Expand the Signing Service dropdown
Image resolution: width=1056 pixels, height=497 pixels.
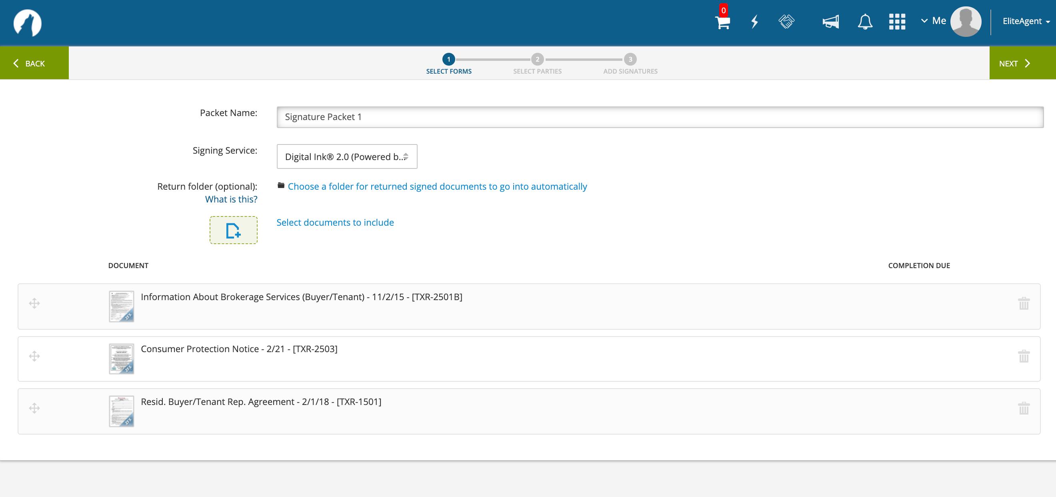coord(347,156)
